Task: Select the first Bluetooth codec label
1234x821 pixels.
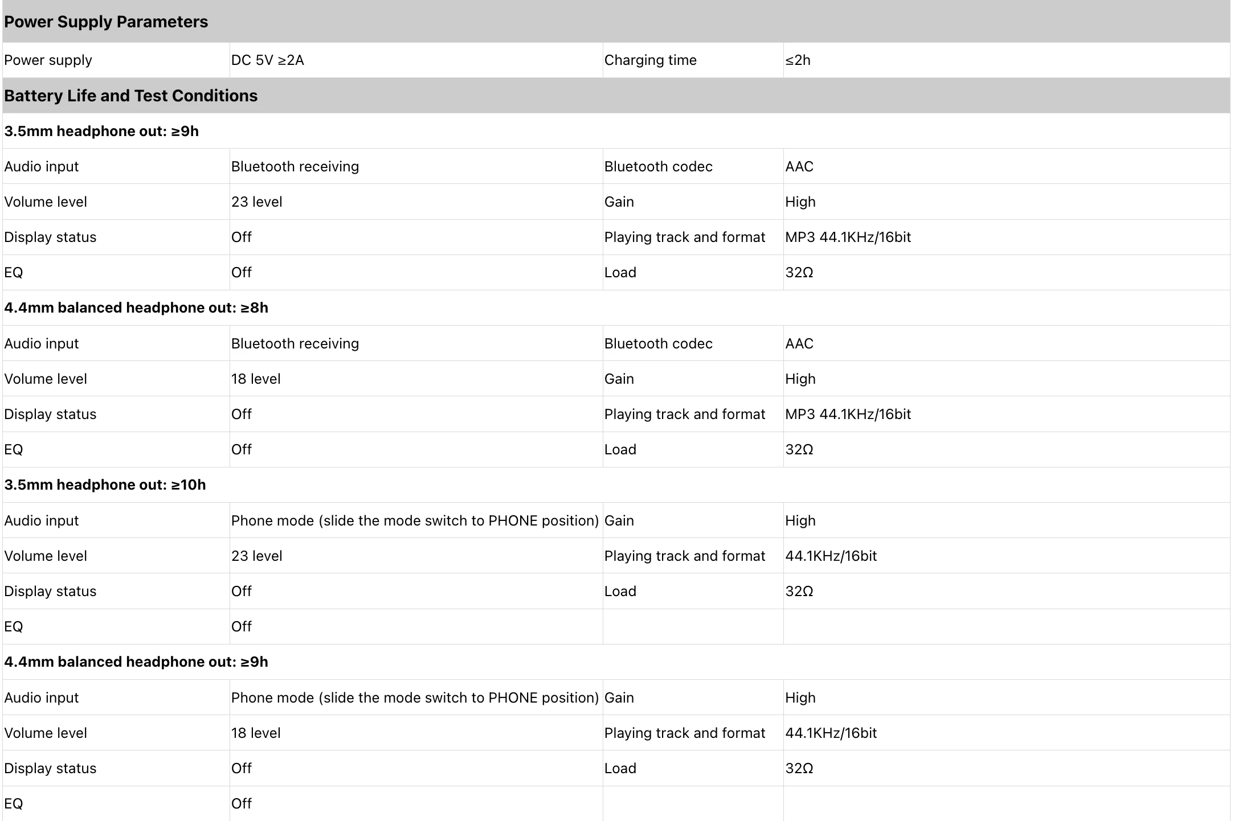Action: [x=693, y=167]
